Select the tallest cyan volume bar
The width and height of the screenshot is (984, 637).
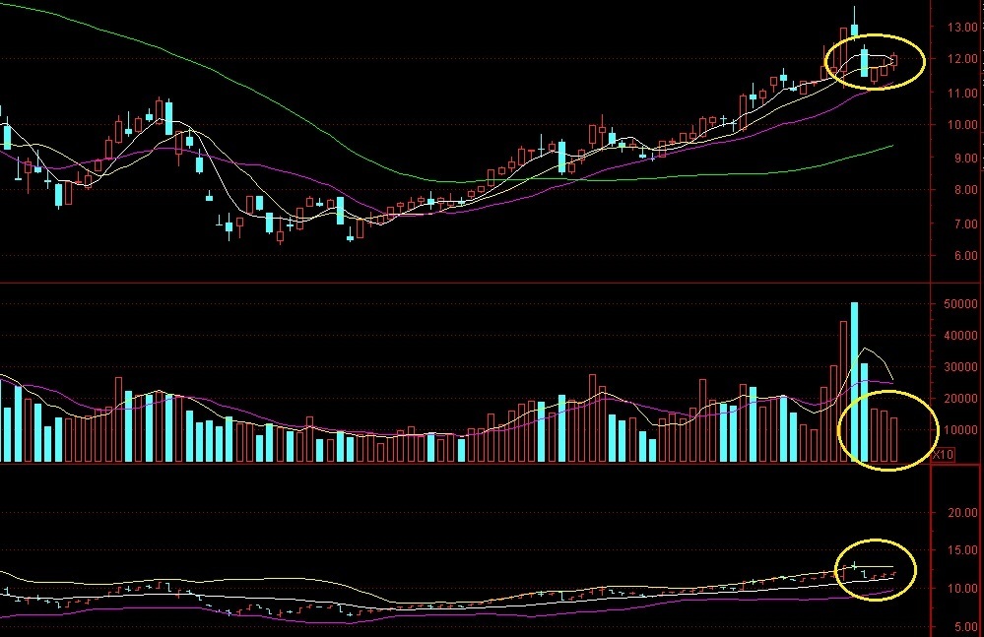[x=854, y=382]
